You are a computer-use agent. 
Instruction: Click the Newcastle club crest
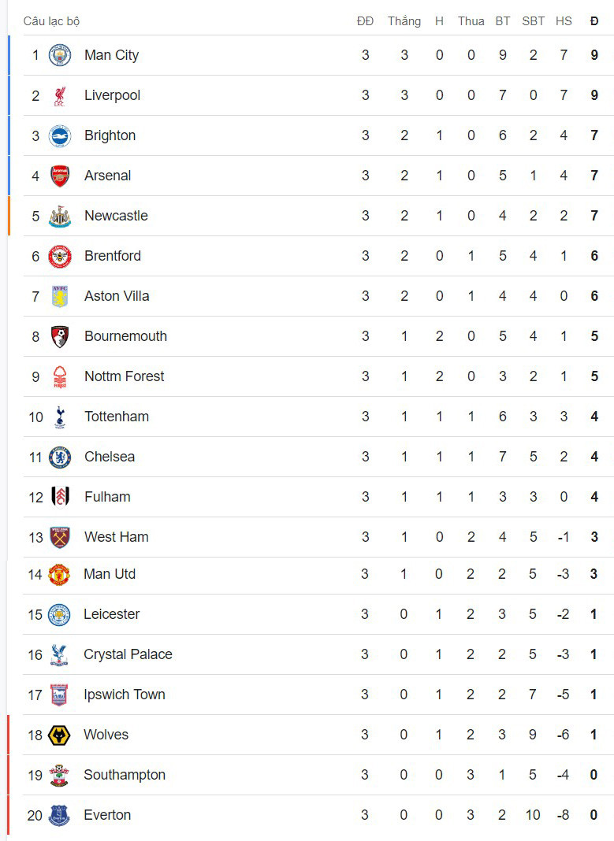(60, 216)
